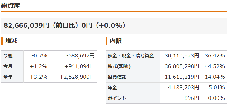231x107 pixels.
Task: Select the total asset amount 82,666,039円
Action: [x=26, y=26]
